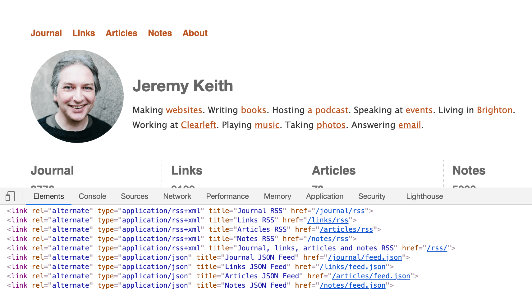This screenshot has height=292, width=532.
Task: Click the /links/feed.json href in Elements
Action: click(x=353, y=267)
